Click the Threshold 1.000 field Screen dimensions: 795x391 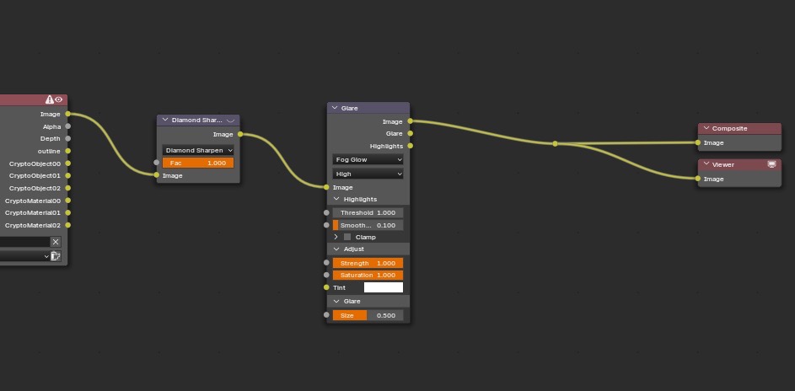[x=368, y=212]
